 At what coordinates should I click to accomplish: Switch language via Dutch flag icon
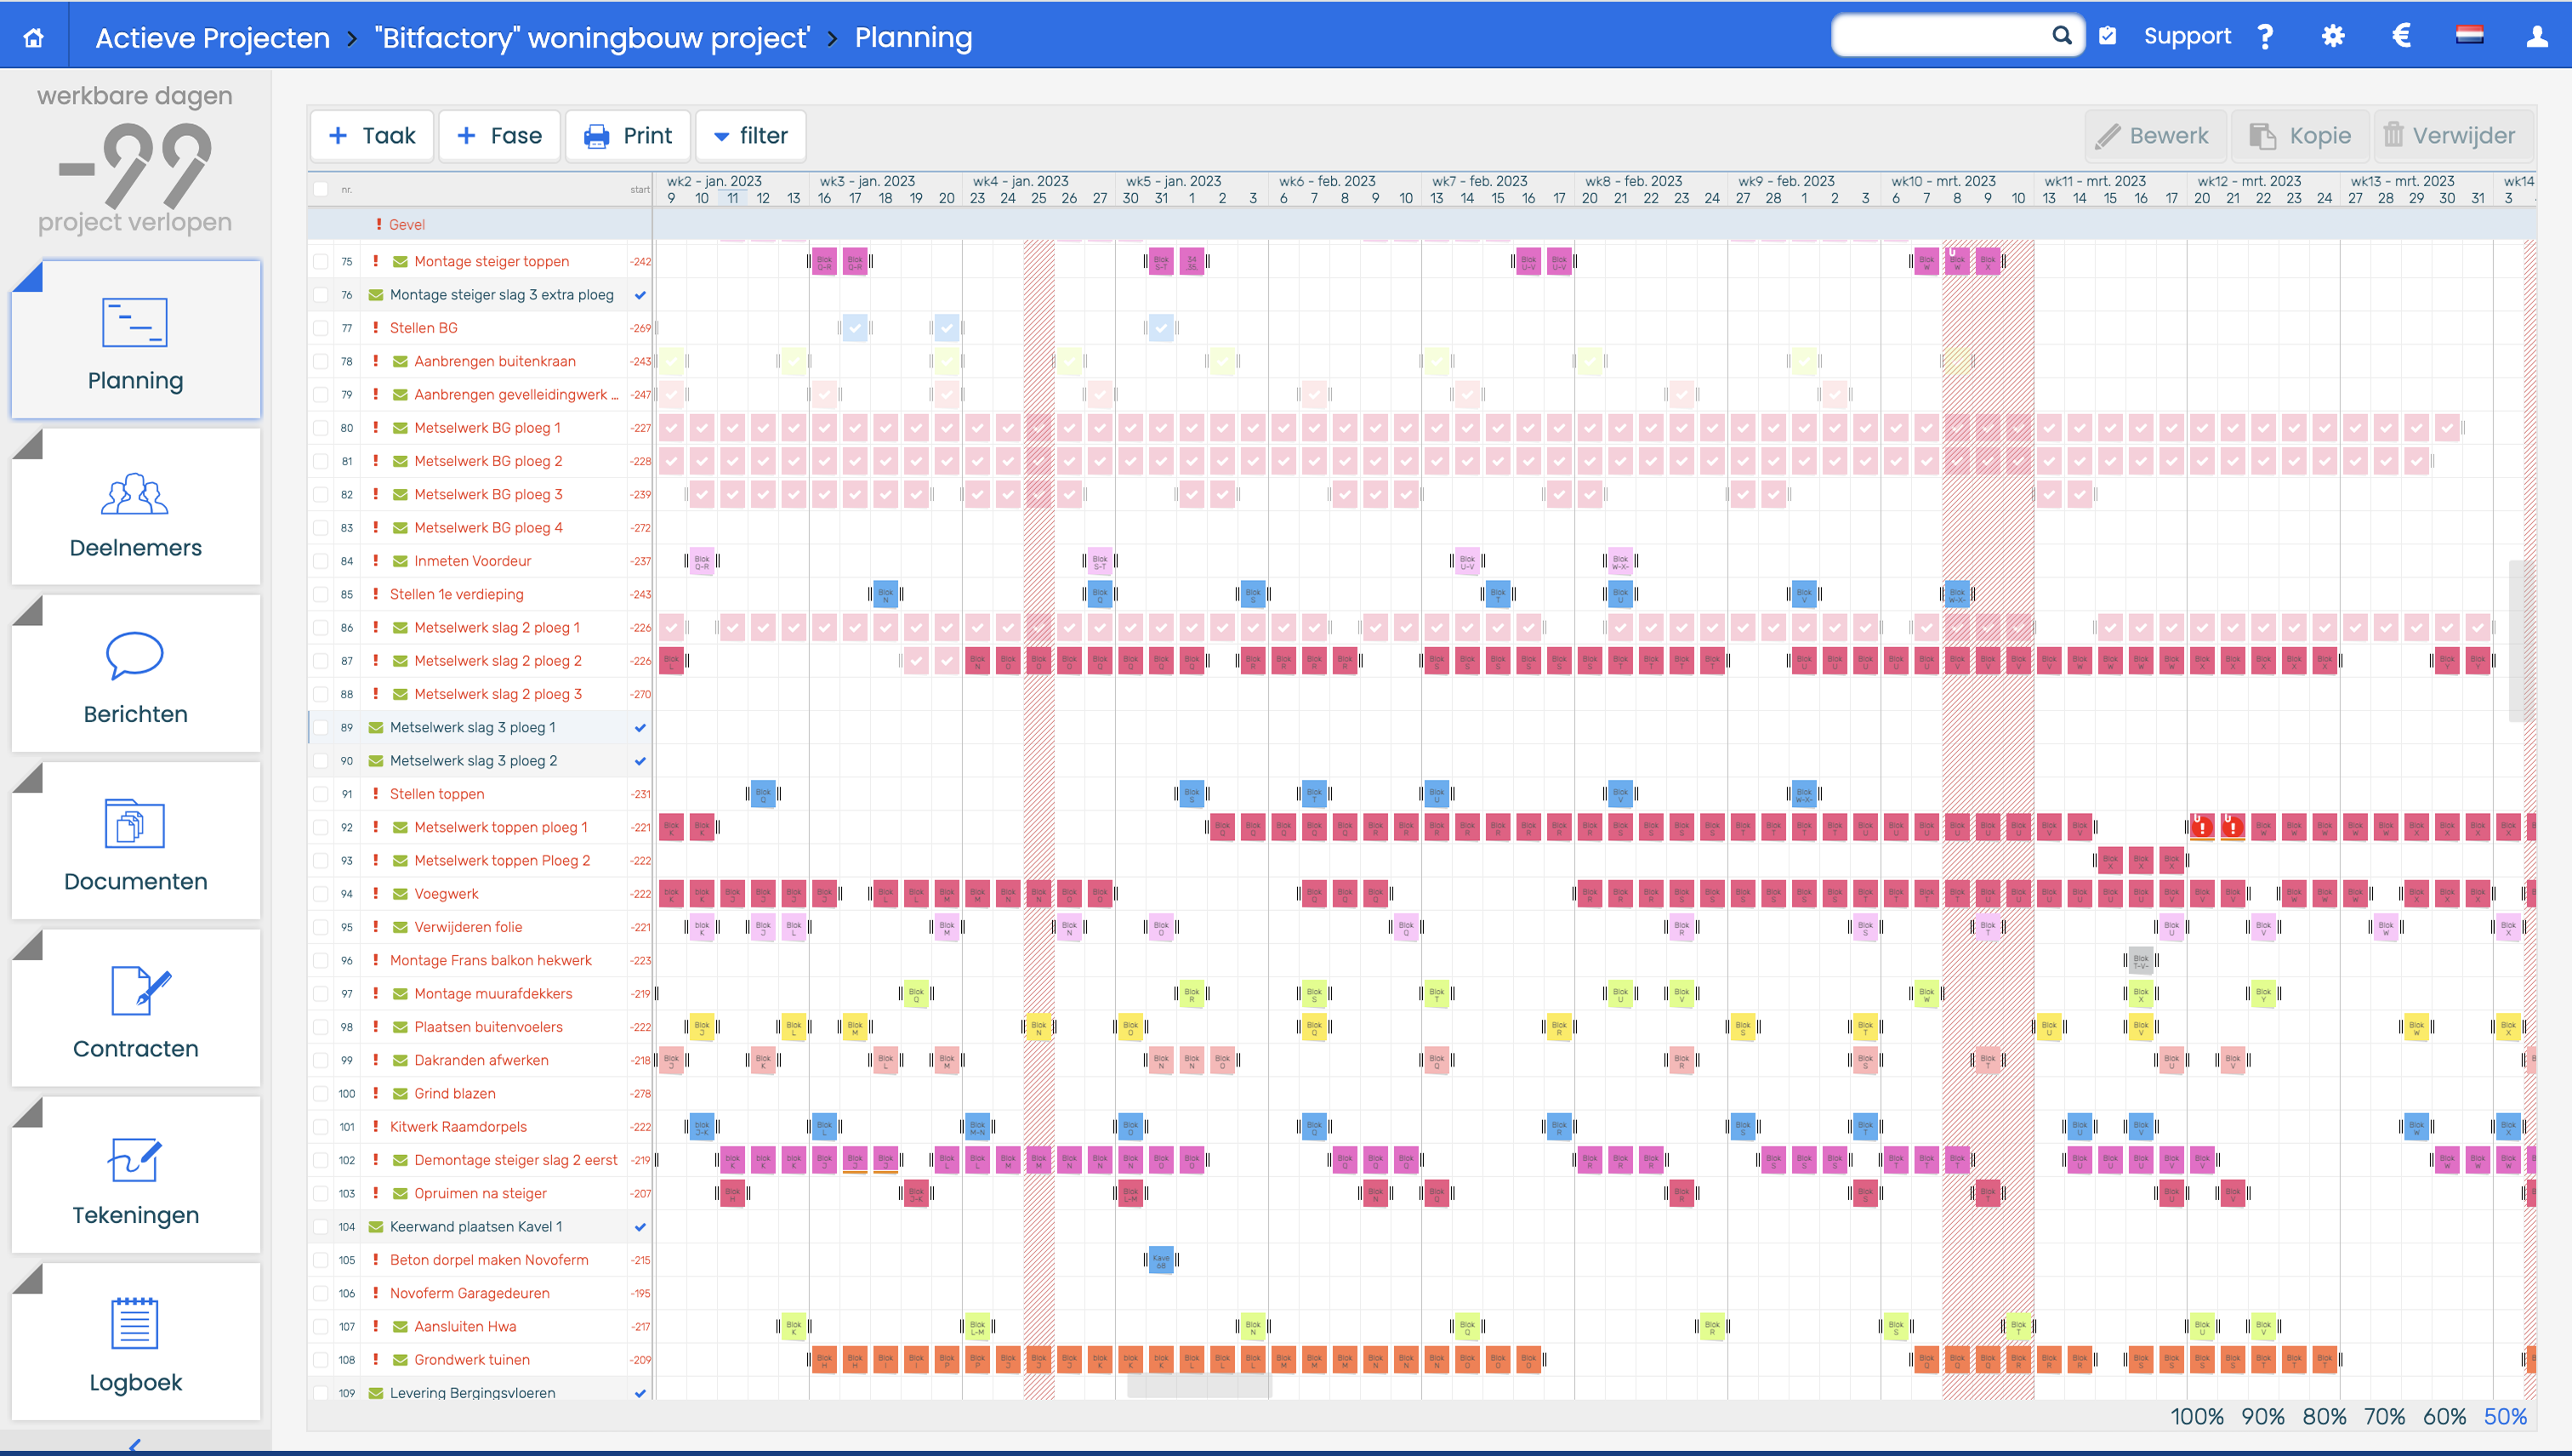coord(2469,36)
